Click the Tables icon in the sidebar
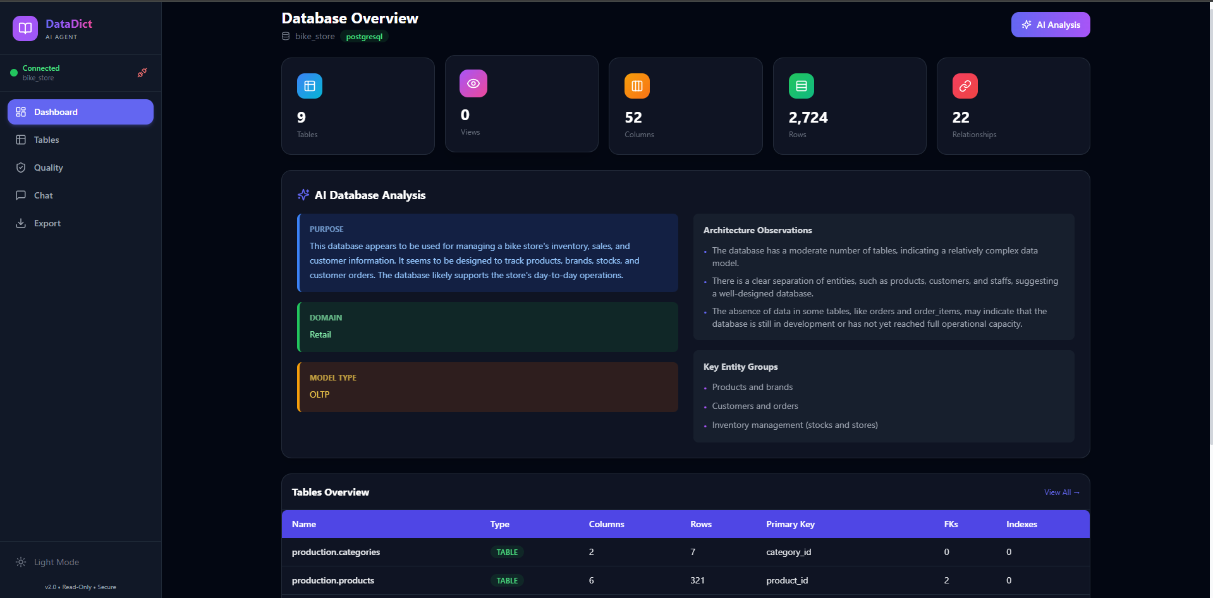Image resolution: width=1213 pixels, height=598 pixels. (x=21, y=140)
